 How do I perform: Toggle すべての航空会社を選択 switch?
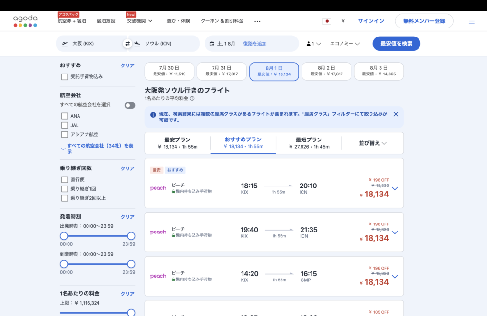point(130,105)
